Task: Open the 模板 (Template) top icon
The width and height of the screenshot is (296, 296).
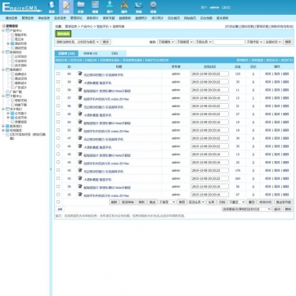Action: pos(95,7)
